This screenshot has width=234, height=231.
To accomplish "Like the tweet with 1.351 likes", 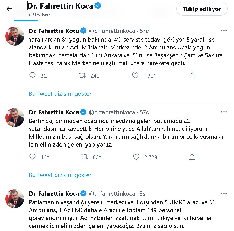I will (135, 76).
